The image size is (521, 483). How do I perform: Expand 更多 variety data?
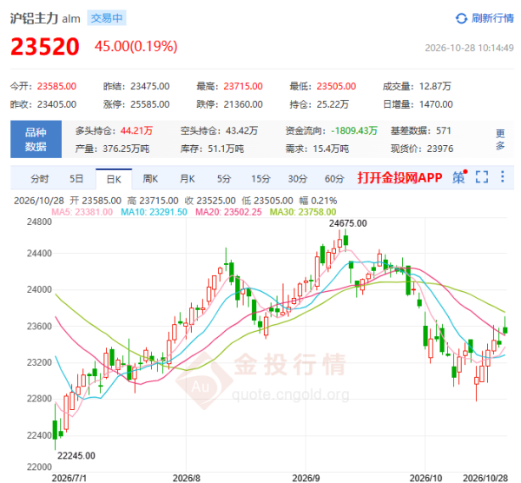pos(500,139)
